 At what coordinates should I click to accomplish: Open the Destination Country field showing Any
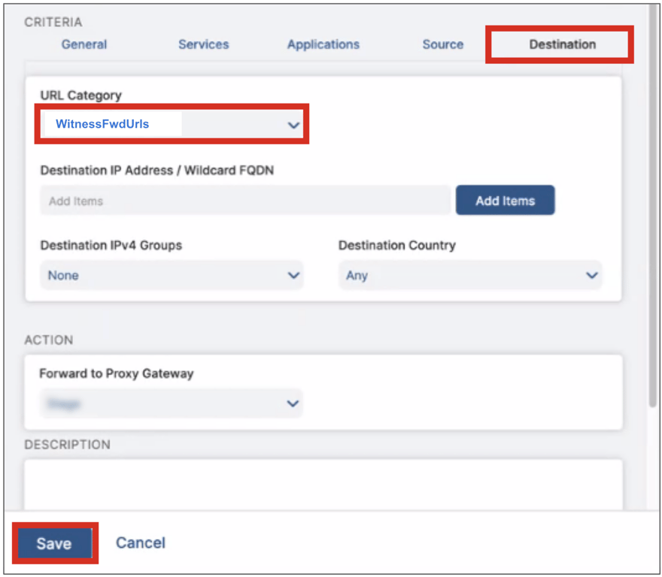point(468,276)
